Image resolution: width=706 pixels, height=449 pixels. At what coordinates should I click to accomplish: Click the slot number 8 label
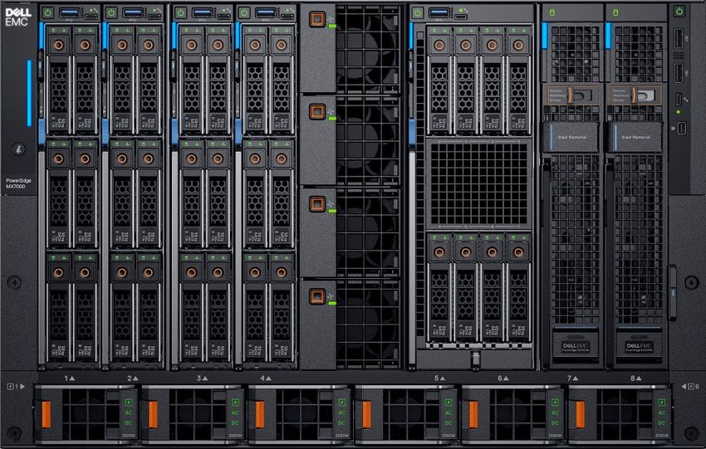click(x=635, y=378)
